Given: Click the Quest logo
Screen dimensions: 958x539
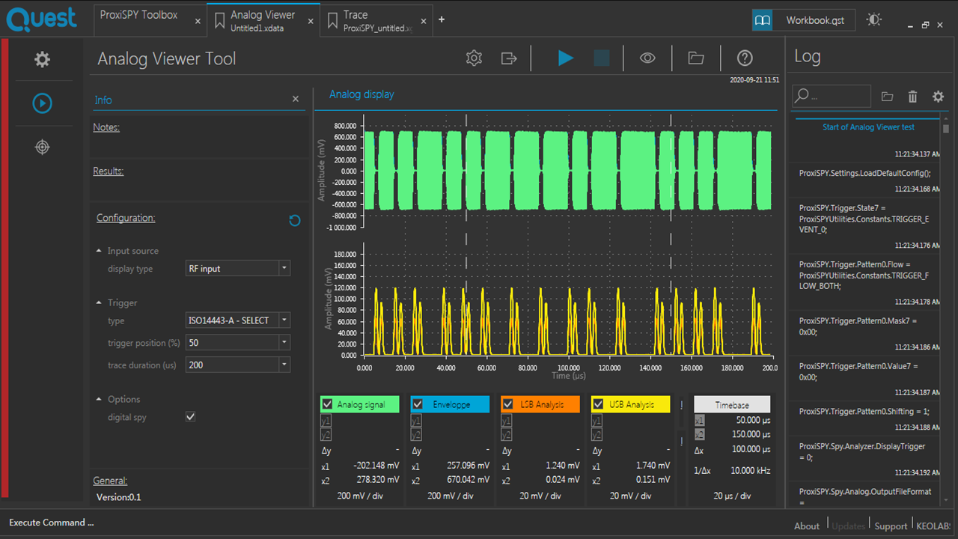Looking at the screenshot, I should pos(42,19).
